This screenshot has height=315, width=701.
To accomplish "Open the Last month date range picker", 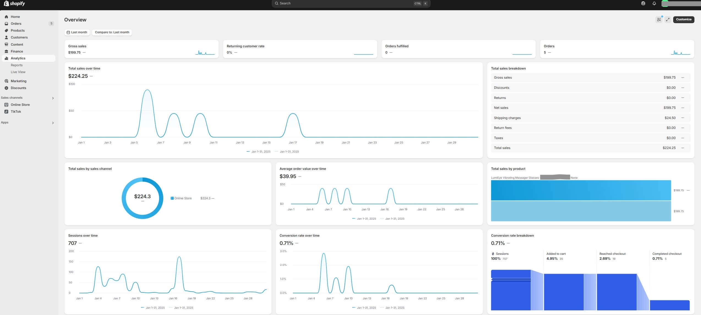I will tap(77, 32).
